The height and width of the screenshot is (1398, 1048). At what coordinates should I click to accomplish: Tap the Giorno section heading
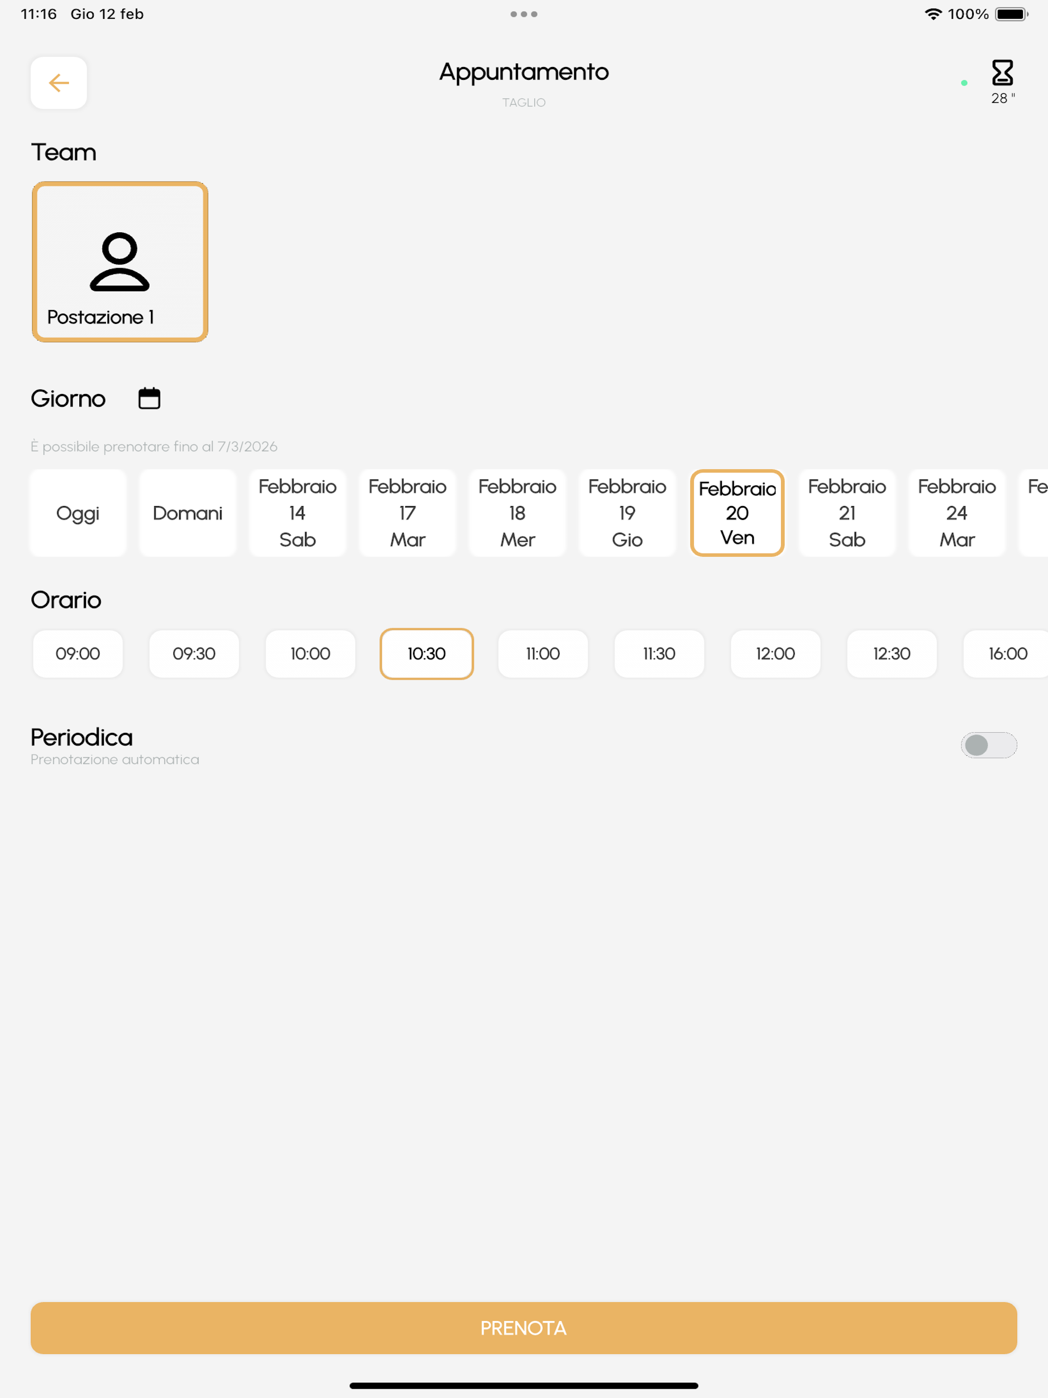pyautogui.click(x=68, y=399)
